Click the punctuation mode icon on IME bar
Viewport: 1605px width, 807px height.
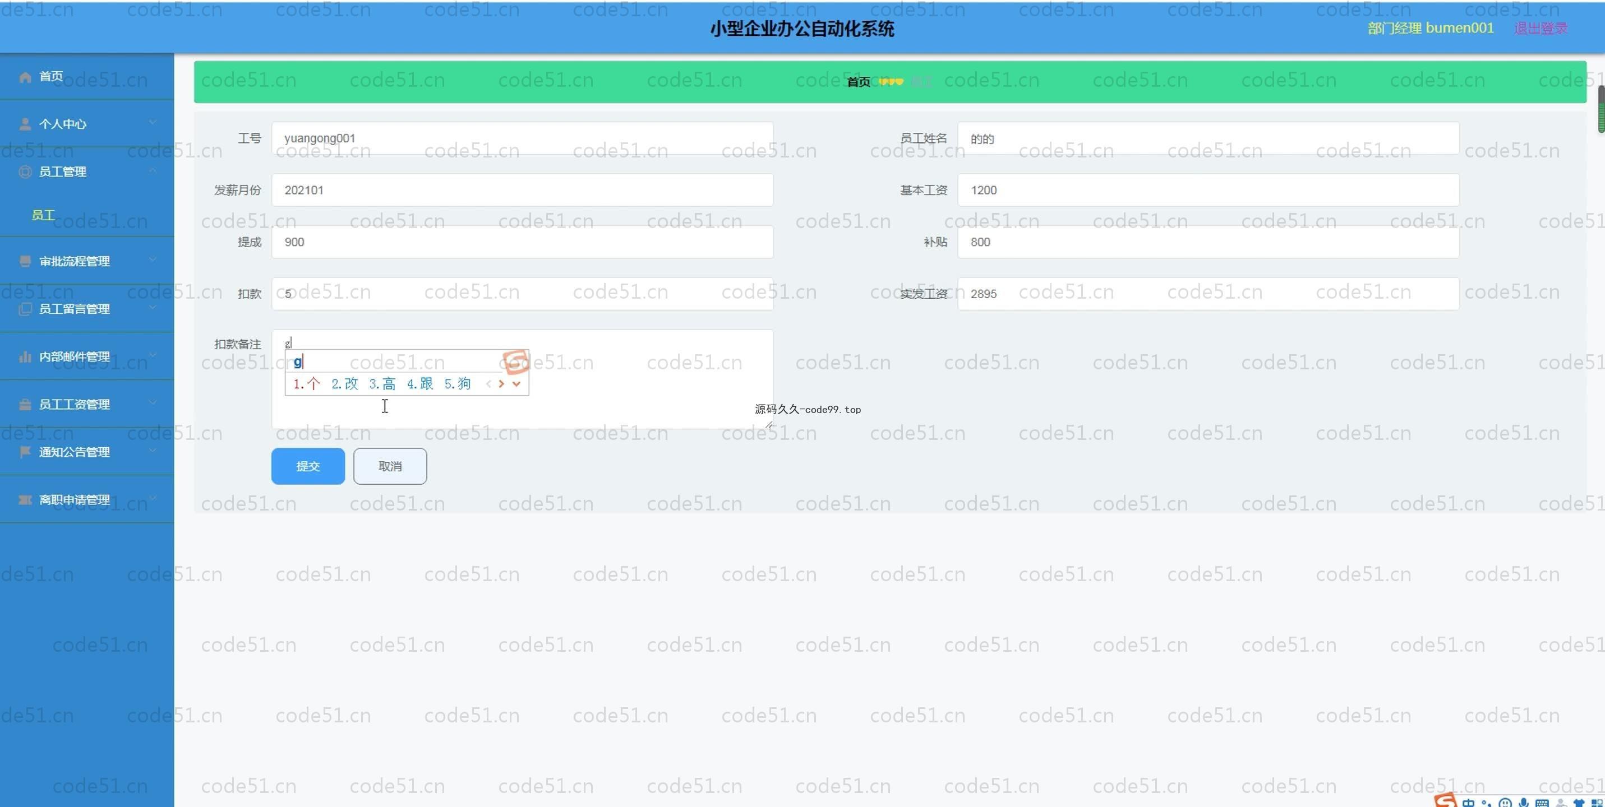(x=1487, y=803)
